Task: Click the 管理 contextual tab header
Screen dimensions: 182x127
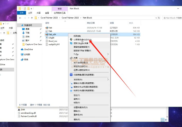Action: click(x=60, y=9)
